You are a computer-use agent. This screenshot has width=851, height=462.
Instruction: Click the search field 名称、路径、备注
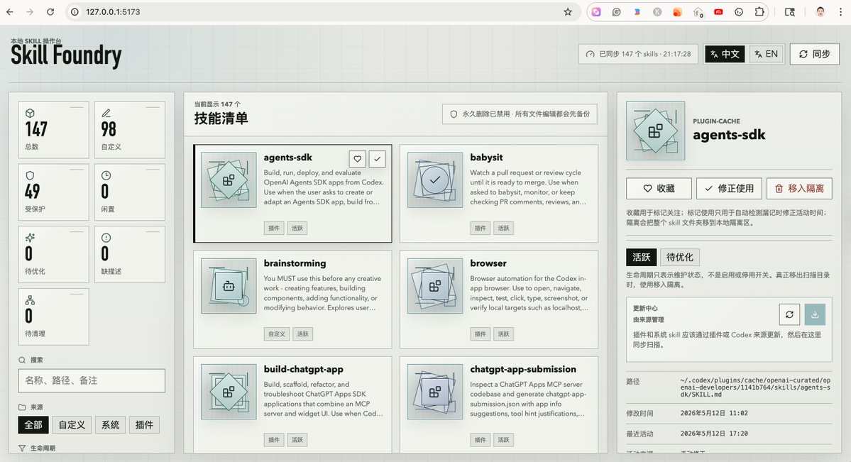91,380
